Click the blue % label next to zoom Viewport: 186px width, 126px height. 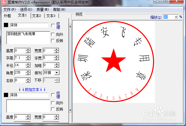[x=181, y=17]
